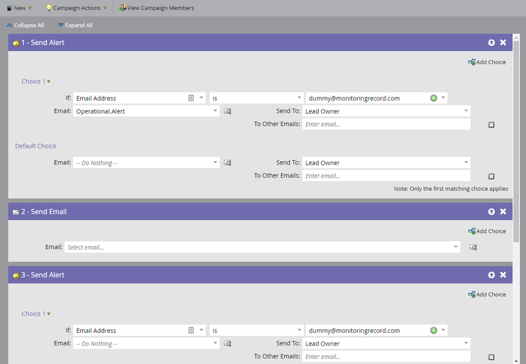The height and width of the screenshot is (364, 526).
Task: Remove Choice 1 in step 1
Action: click(x=491, y=125)
